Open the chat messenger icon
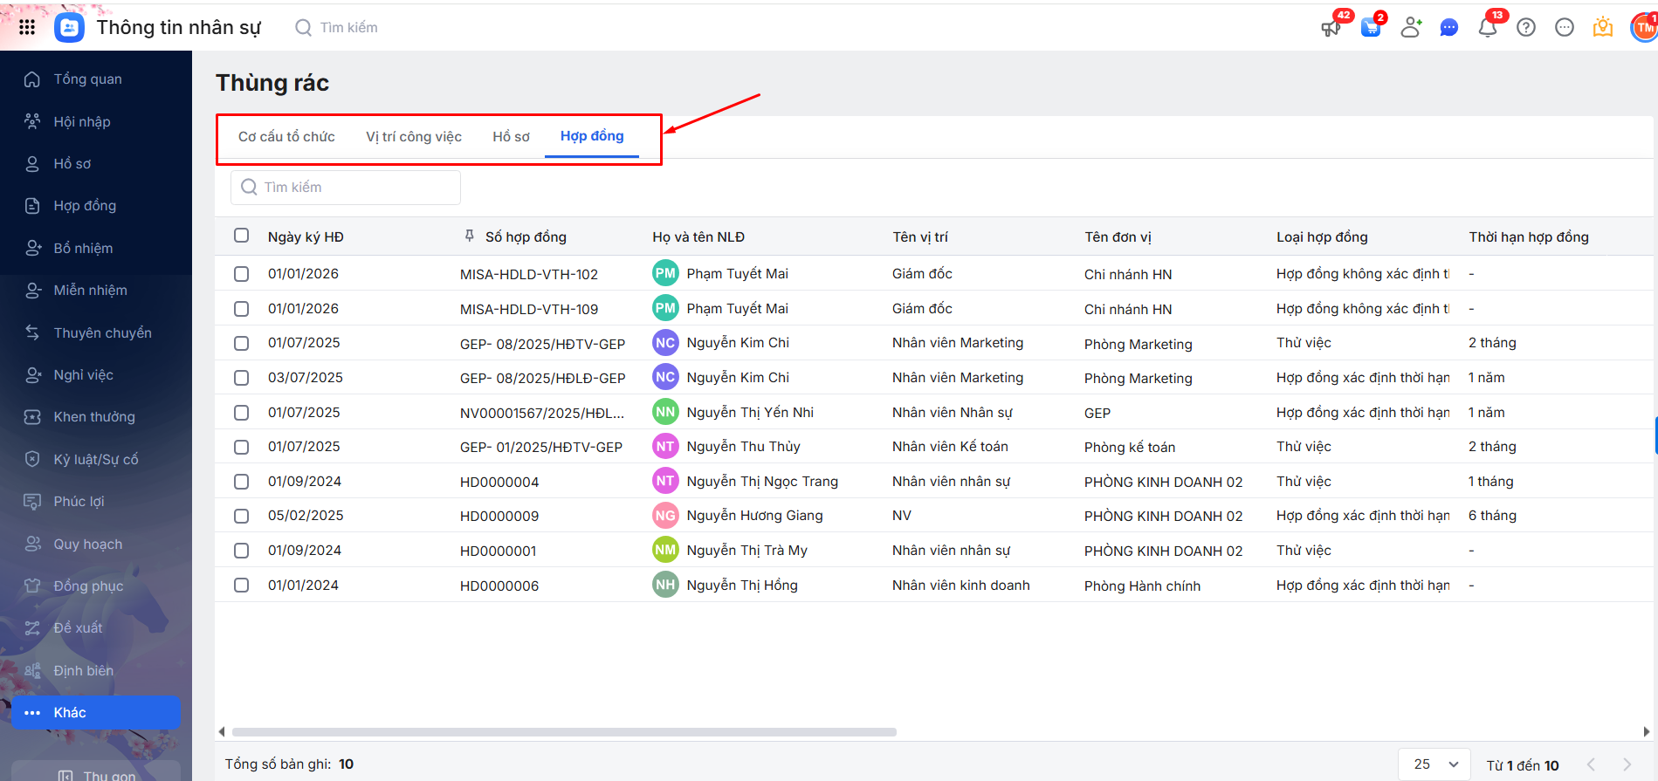 point(1448,28)
